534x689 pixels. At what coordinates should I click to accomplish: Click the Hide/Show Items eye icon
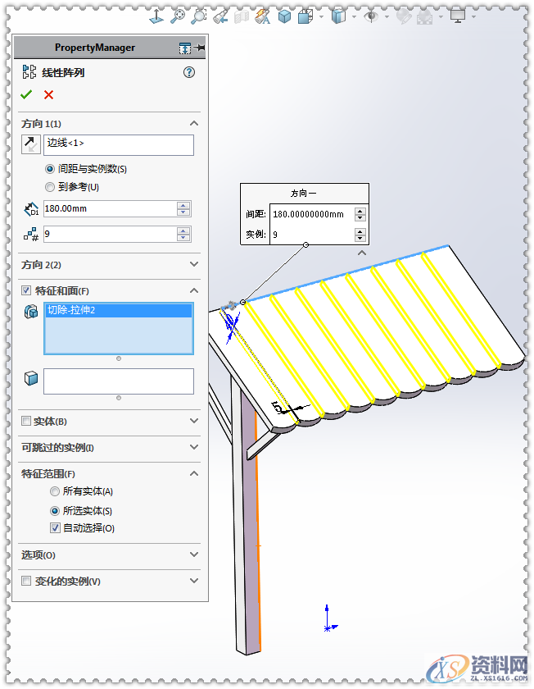(371, 16)
